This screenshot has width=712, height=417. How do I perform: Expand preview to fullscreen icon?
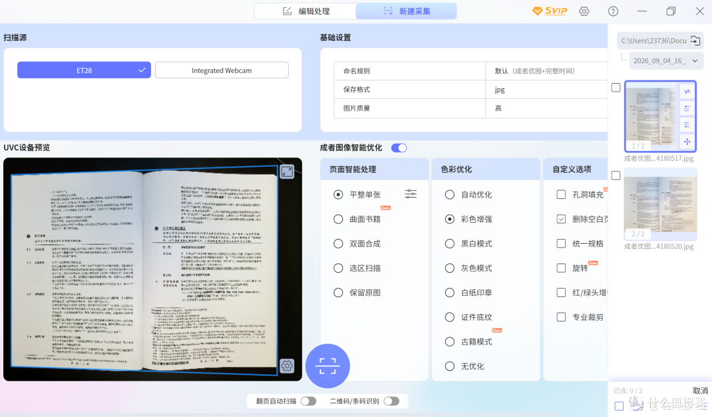click(287, 171)
